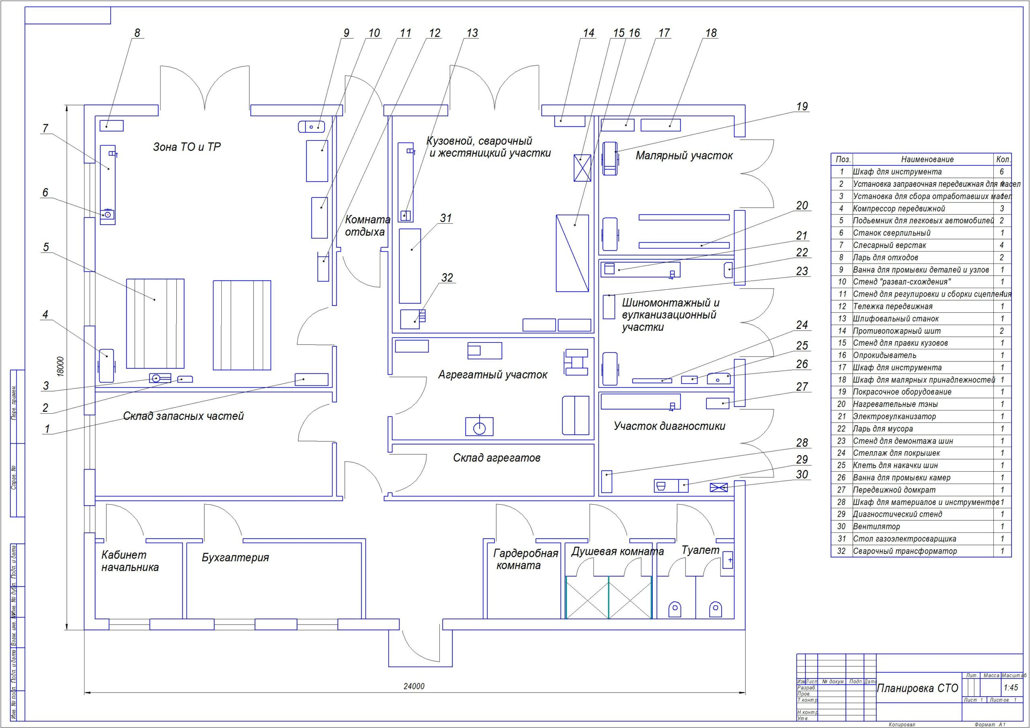Click the body straightening stand symbol labeled 15
This screenshot has height=728, width=1030.
(582, 167)
